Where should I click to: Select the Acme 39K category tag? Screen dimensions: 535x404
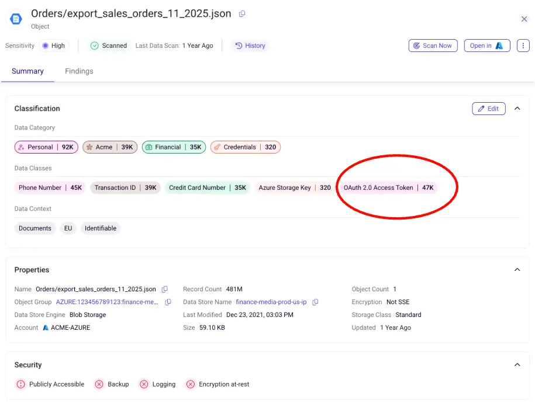(x=110, y=147)
